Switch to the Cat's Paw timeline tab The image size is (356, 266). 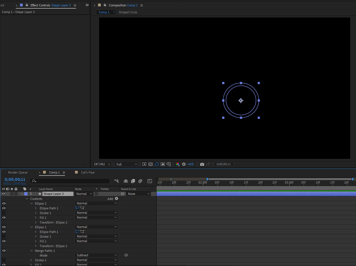coord(88,172)
